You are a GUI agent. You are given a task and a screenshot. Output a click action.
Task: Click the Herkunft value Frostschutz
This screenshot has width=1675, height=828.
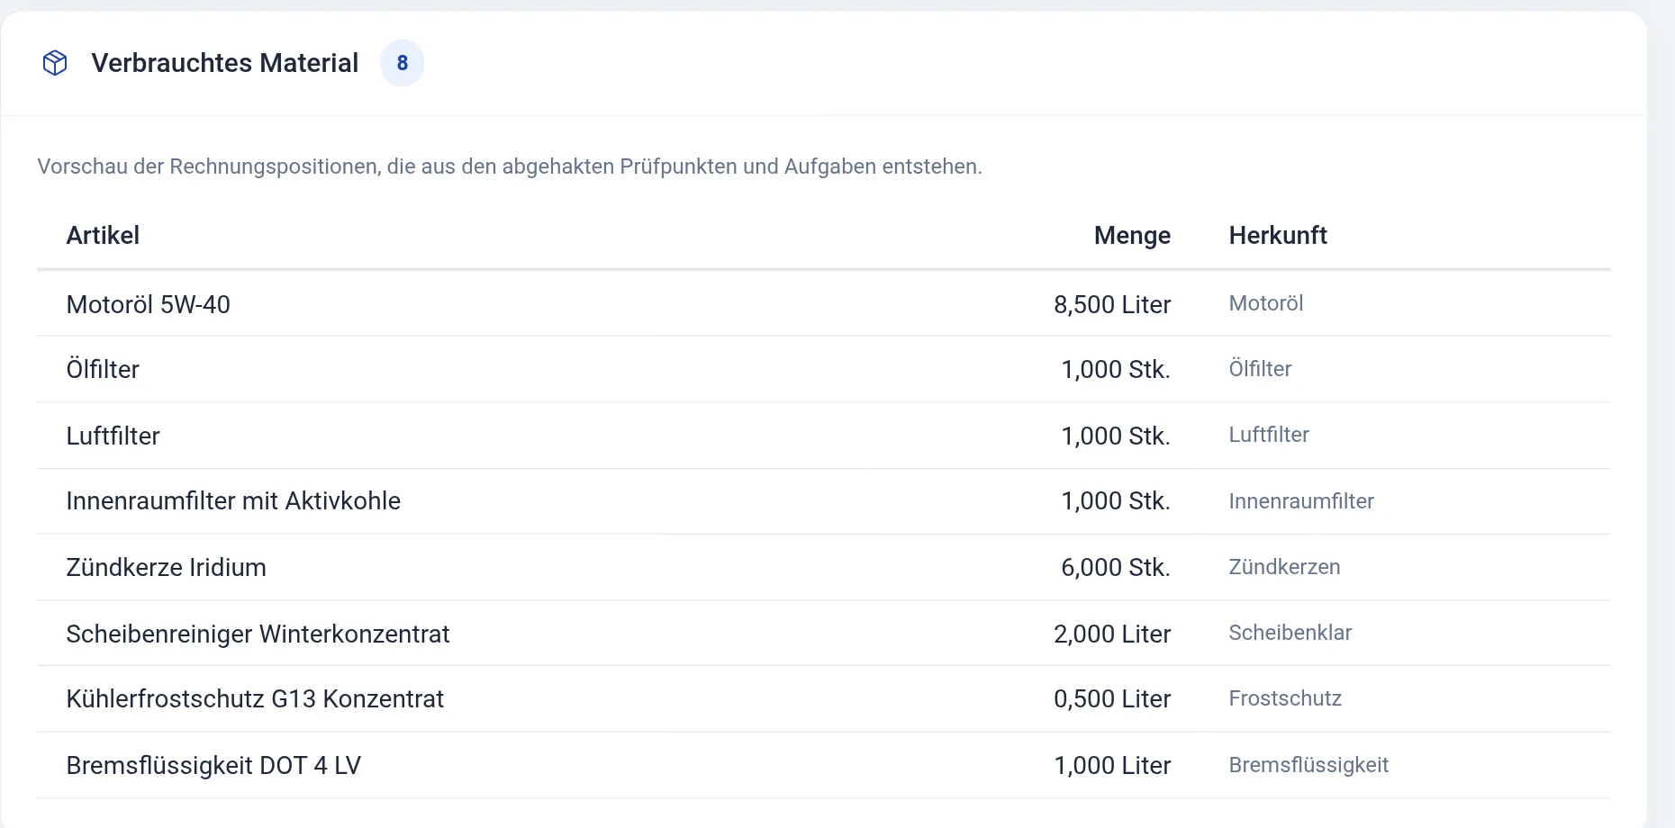coord(1285,698)
